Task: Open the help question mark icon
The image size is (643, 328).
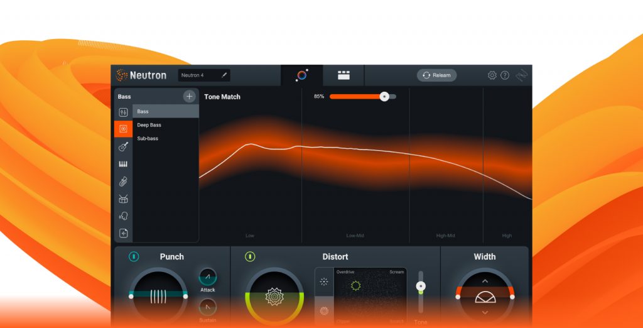Action: pos(505,75)
